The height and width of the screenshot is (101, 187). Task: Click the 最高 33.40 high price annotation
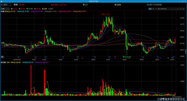click(x=106, y=14)
